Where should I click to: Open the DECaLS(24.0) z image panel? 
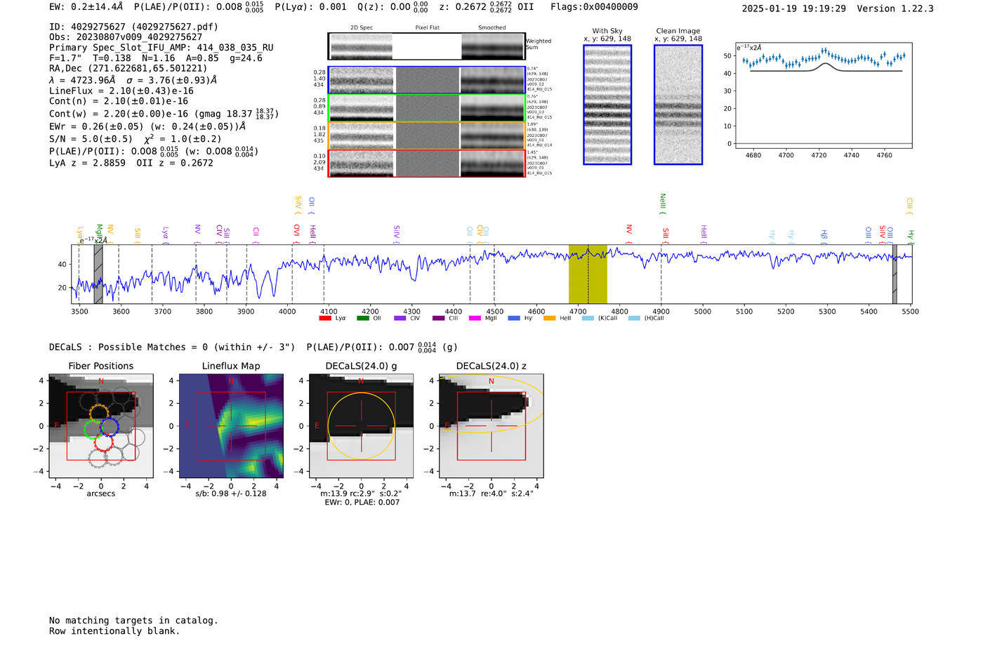(491, 426)
